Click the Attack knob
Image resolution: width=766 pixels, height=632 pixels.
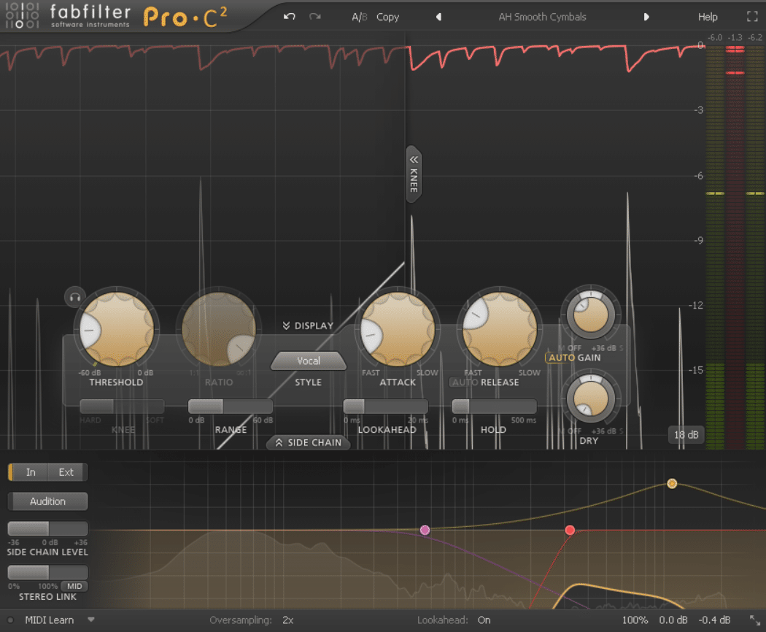coord(397,329)
